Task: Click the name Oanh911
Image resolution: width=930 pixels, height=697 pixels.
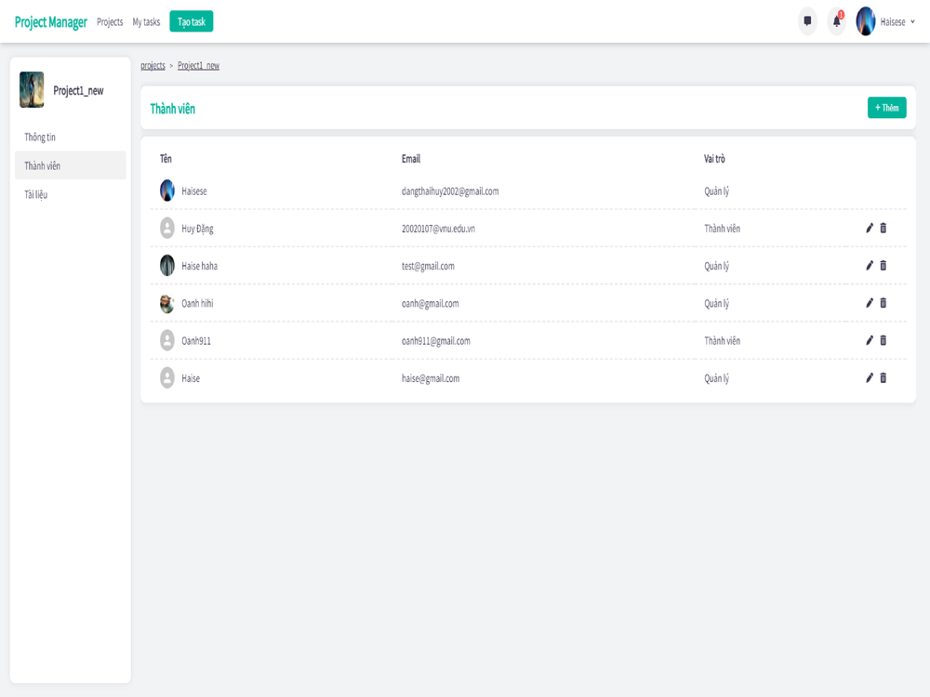Action: (x=195, y=340)
